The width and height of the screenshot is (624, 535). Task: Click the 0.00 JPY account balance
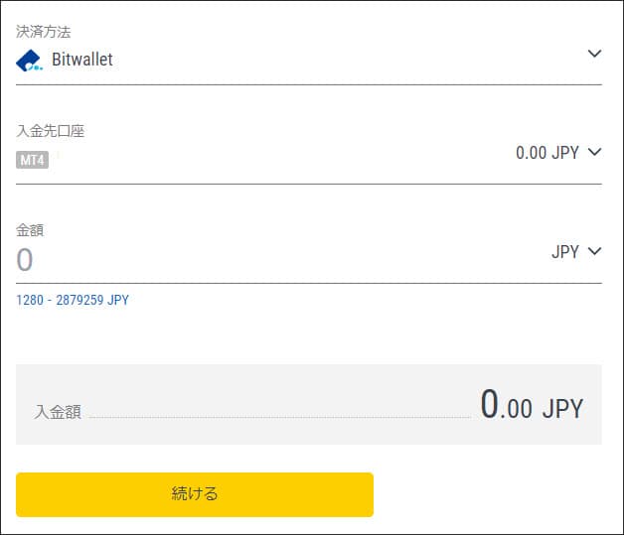546,153
